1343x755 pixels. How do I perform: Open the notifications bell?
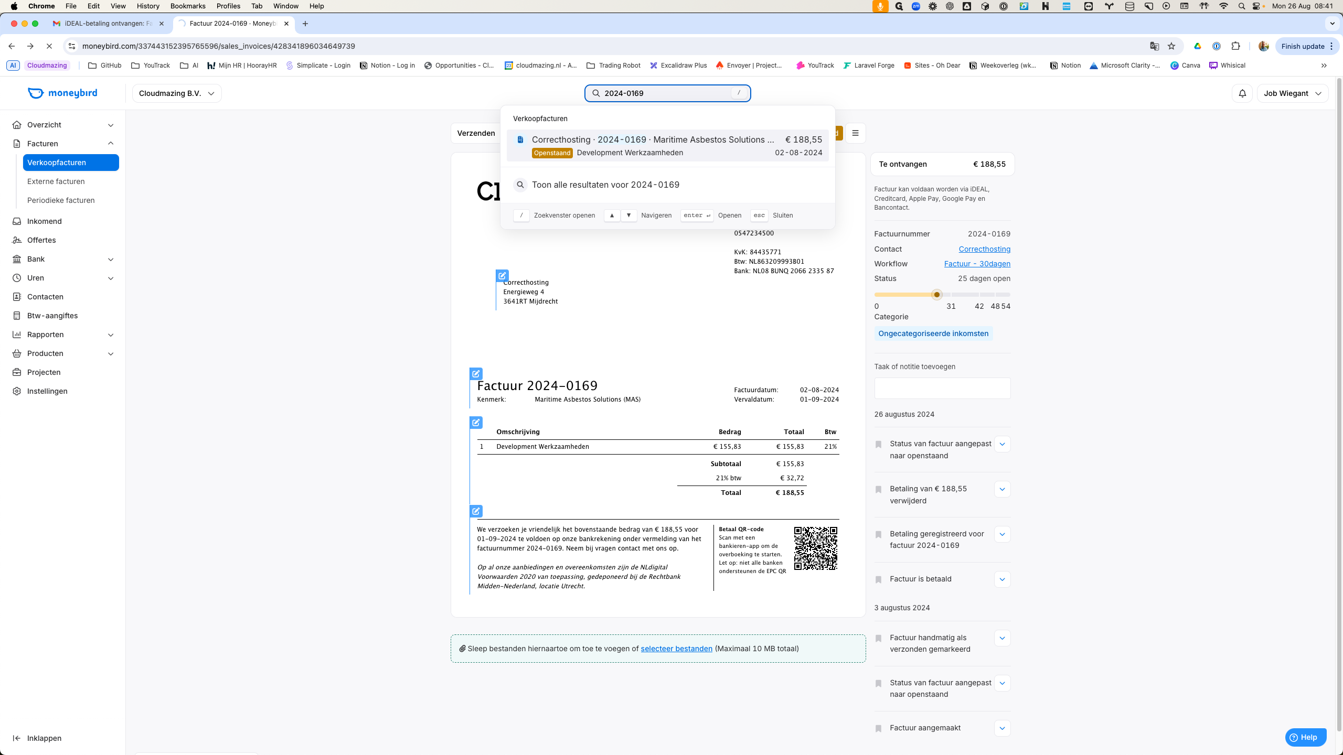tap(1242, 93)
